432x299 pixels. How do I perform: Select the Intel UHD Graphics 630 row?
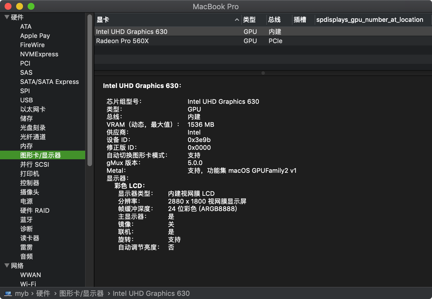click(263, 32)
